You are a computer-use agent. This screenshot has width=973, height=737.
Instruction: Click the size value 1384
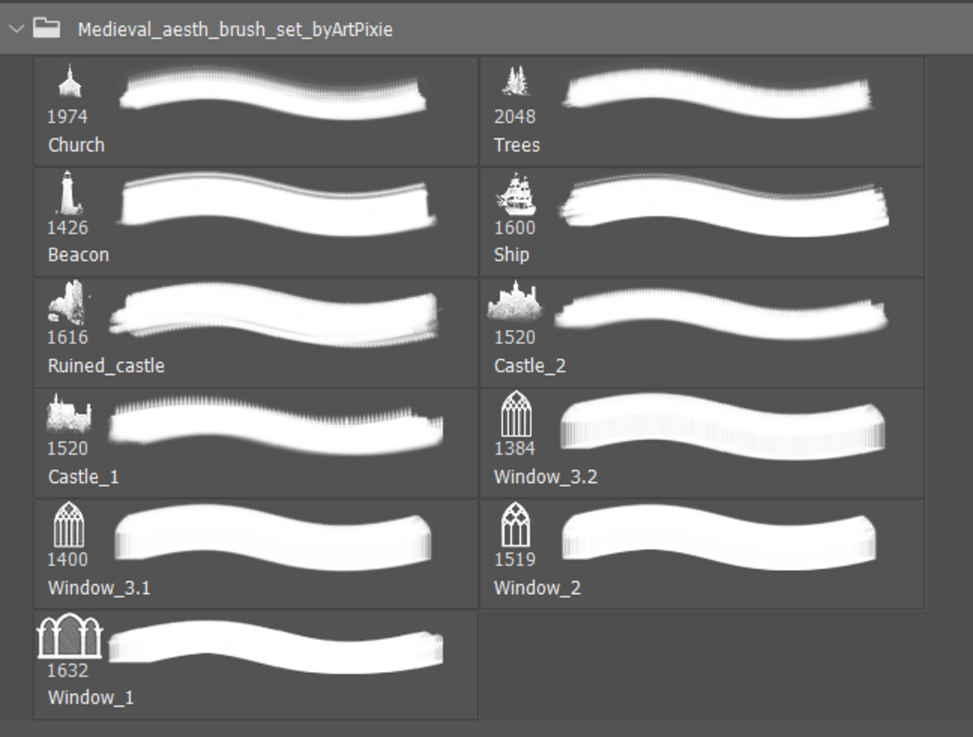coord(515,449)
